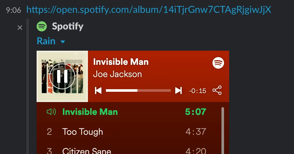294x154 pixels.
Task: Click the 9:06 message timestamp
Action: 13,10
